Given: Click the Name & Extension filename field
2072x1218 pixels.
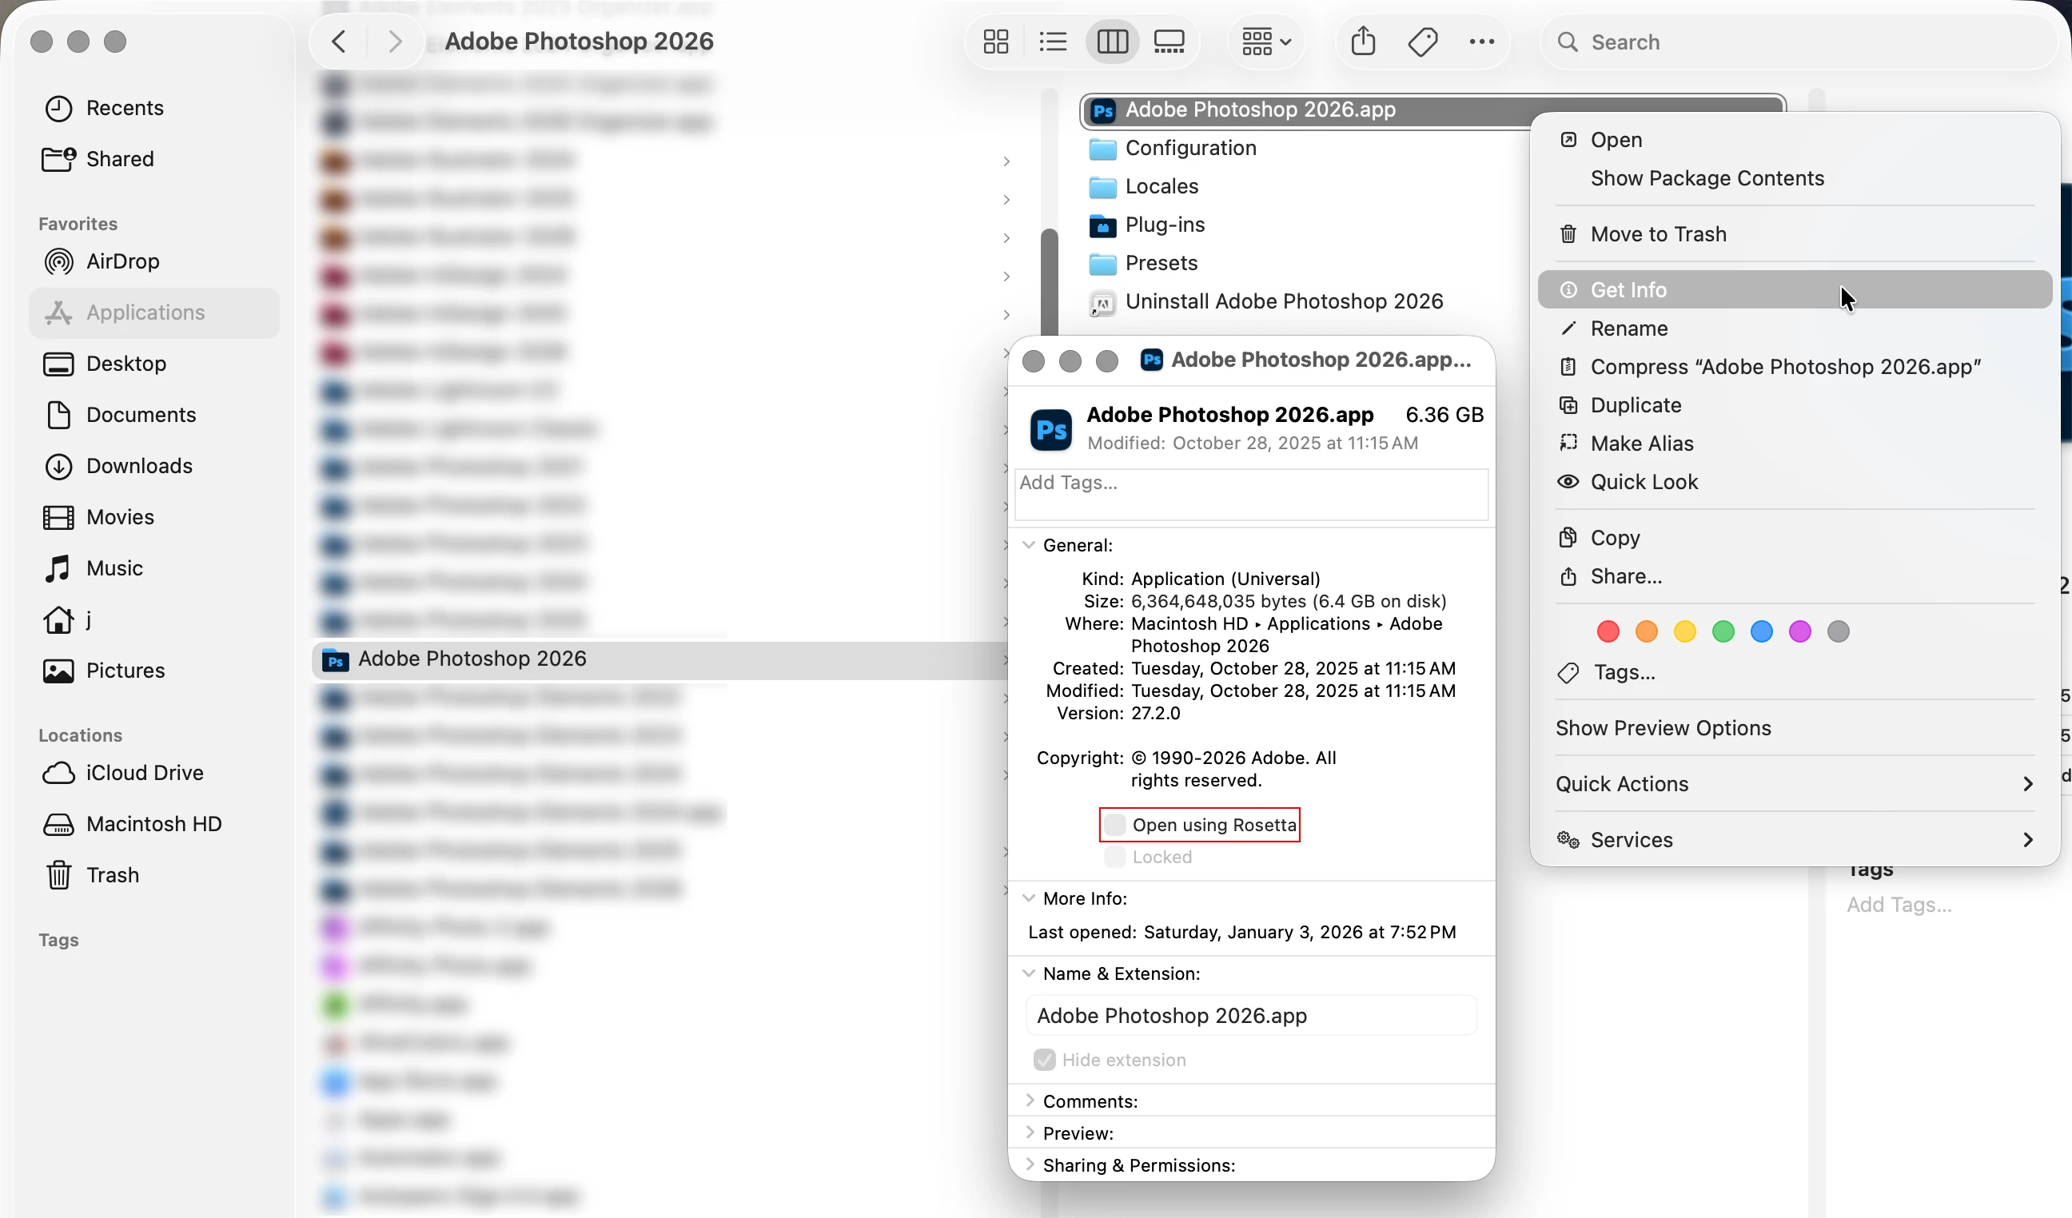Looking at the screenshot, I should 1250,1016.
